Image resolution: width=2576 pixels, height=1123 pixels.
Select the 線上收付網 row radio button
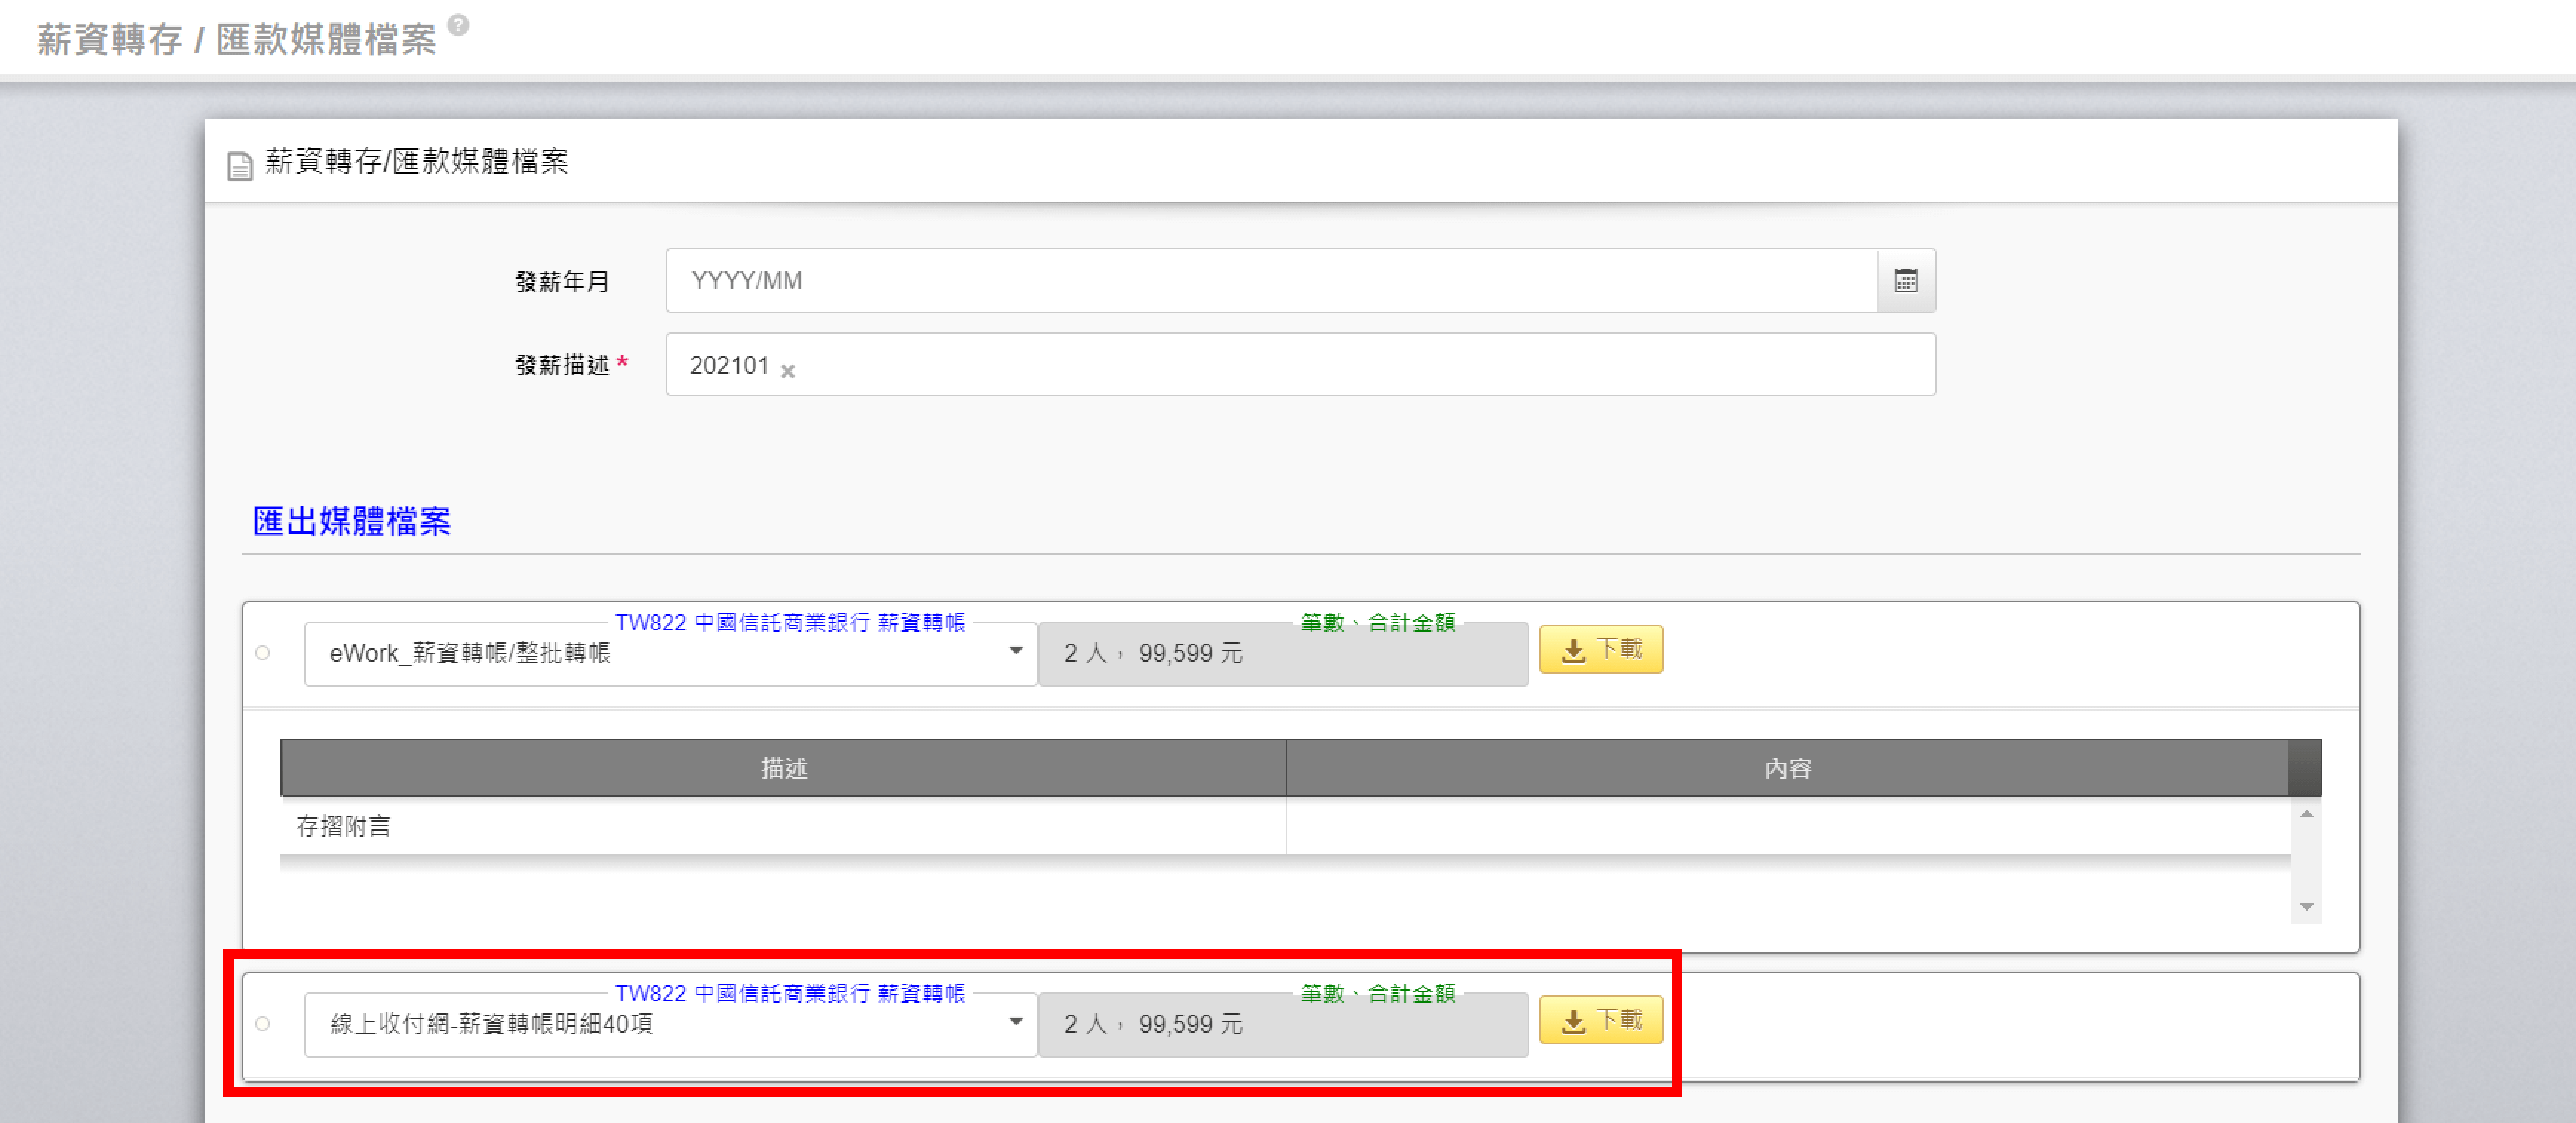(263, 1024)
